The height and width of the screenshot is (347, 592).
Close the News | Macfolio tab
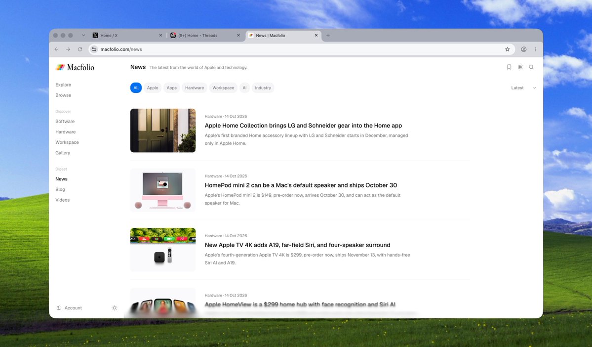coord(316,36)
